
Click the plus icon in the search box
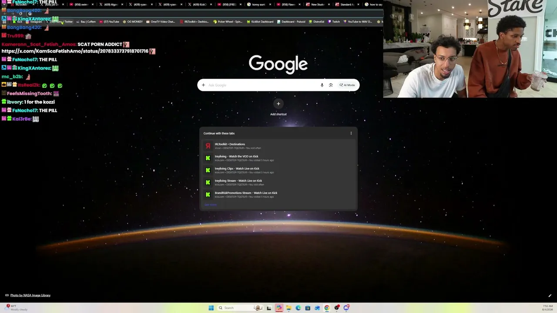(x=203, y=85)
